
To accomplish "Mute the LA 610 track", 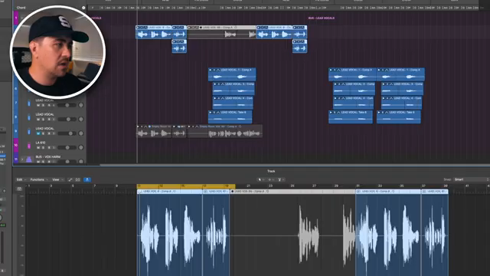I will click(38, 147).
